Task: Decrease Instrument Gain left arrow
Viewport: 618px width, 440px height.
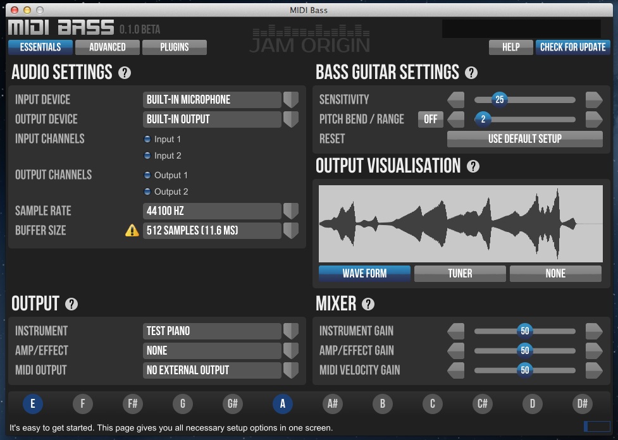Action: [x=456, y=331]
